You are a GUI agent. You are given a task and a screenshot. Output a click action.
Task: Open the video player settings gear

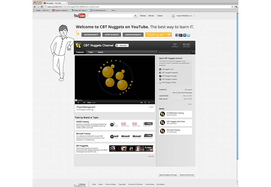[x=145, y=102]
